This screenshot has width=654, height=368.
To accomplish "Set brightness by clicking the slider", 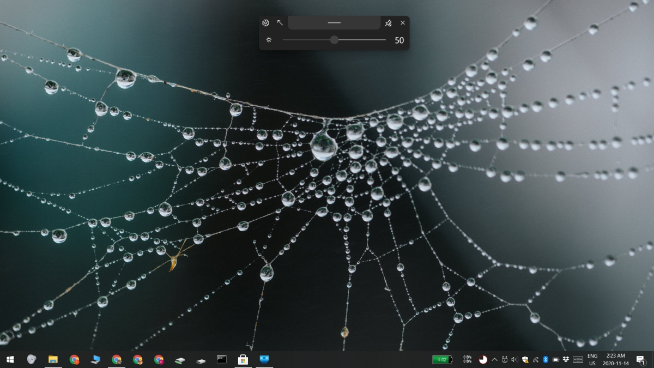I will (334, 40).
